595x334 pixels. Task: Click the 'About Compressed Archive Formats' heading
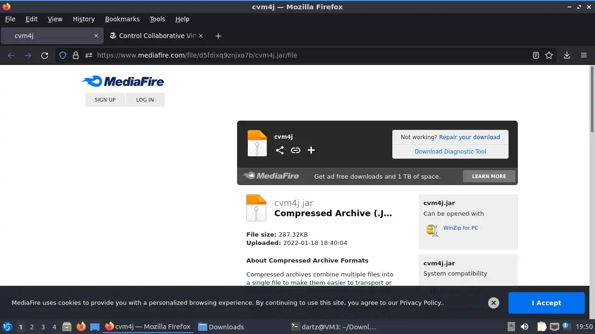point(307,261)
